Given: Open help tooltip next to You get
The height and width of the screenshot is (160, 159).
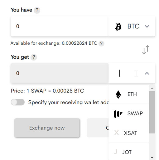Looking at the screenshot, I should point(34,57).
